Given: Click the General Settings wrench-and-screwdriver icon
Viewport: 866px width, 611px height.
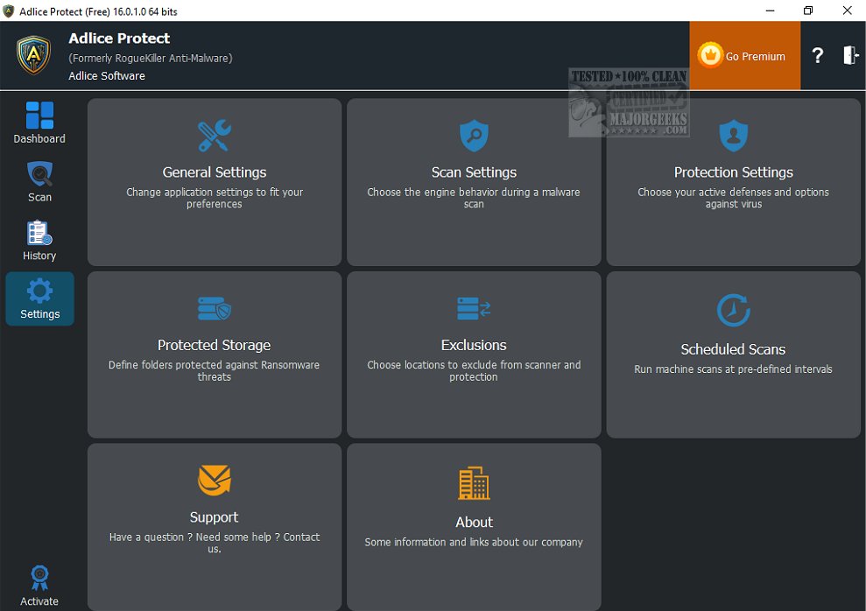Looking at the screenshot, I should pyautogui.click(x=215, y=135).
